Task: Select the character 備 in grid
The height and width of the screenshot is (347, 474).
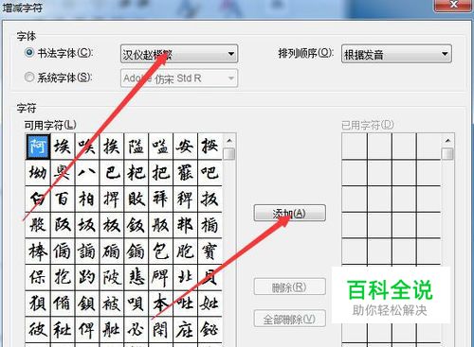Action: pyautogui.click(x=63, y=304)
